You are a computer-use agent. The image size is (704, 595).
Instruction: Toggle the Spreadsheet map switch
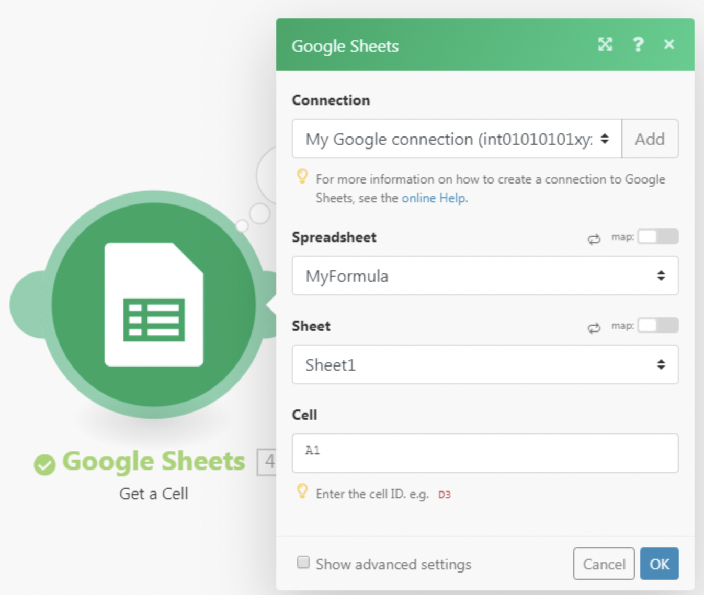[x=657, y=237]
